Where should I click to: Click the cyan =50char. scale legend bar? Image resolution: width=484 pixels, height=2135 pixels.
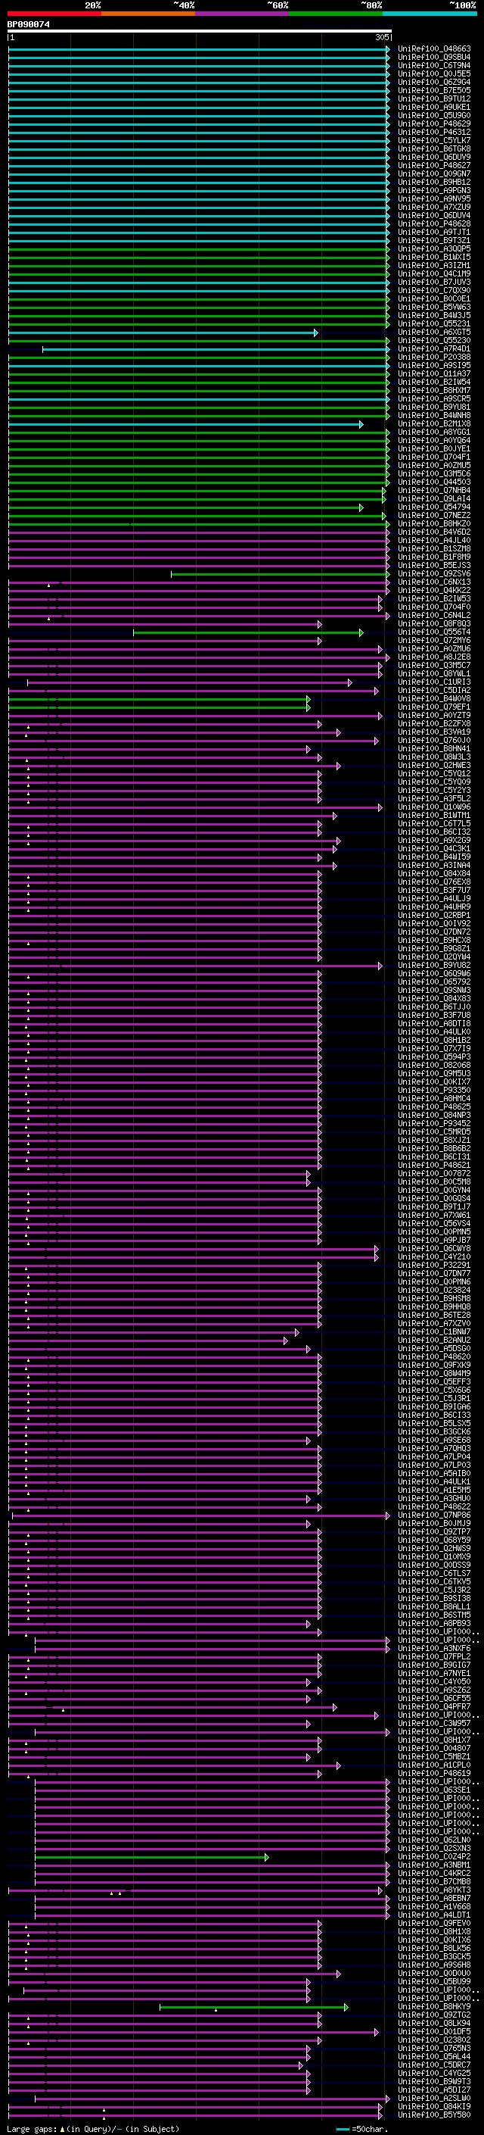[343, 2129]
